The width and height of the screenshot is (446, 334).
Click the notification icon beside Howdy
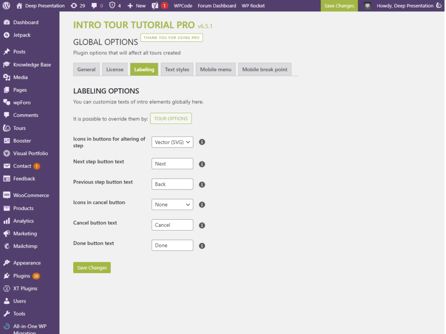click(x=368, y=6)
